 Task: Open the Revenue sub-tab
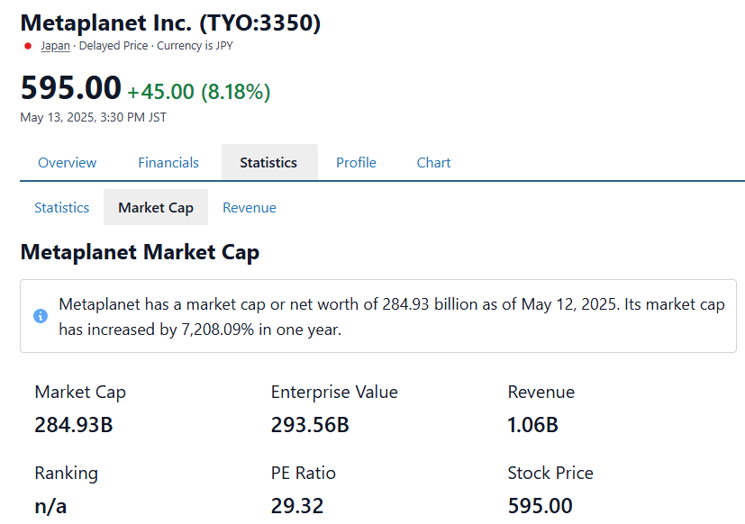coord(249,207)
